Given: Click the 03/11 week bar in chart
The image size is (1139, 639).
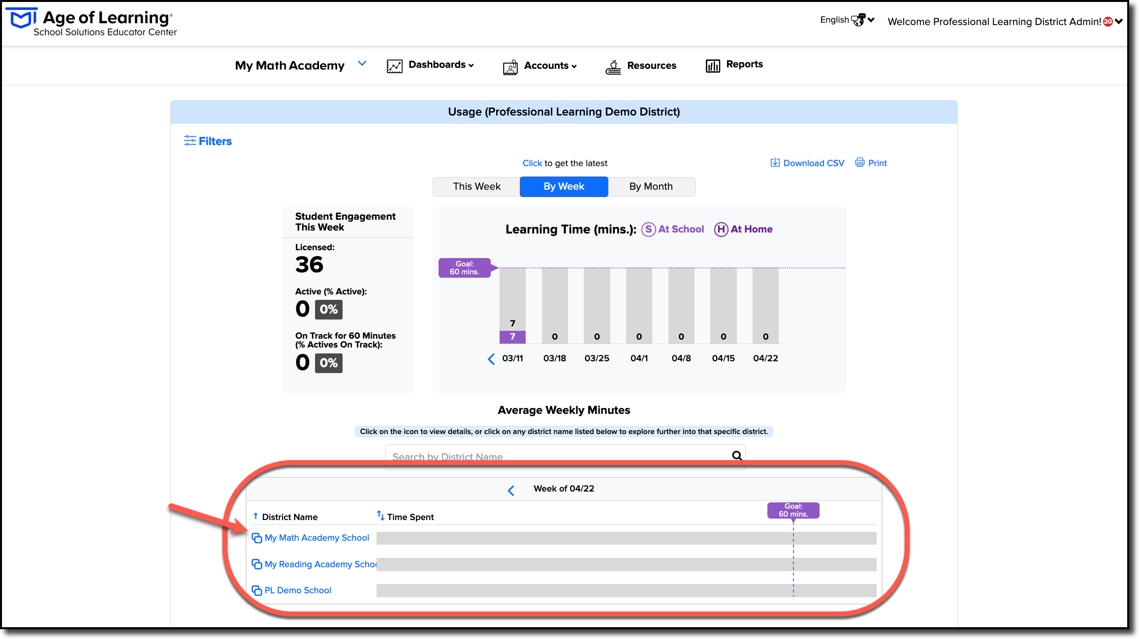Looking at the screenshot, I should (512, 305).
